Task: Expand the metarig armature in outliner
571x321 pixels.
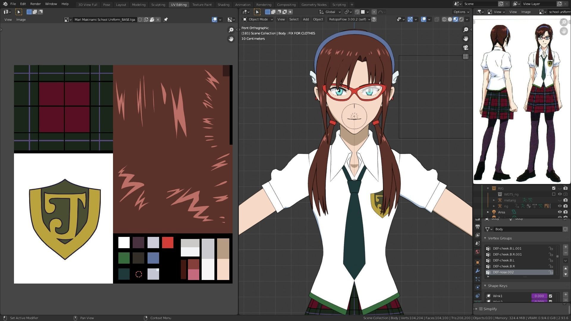Action: click(494, 200)
